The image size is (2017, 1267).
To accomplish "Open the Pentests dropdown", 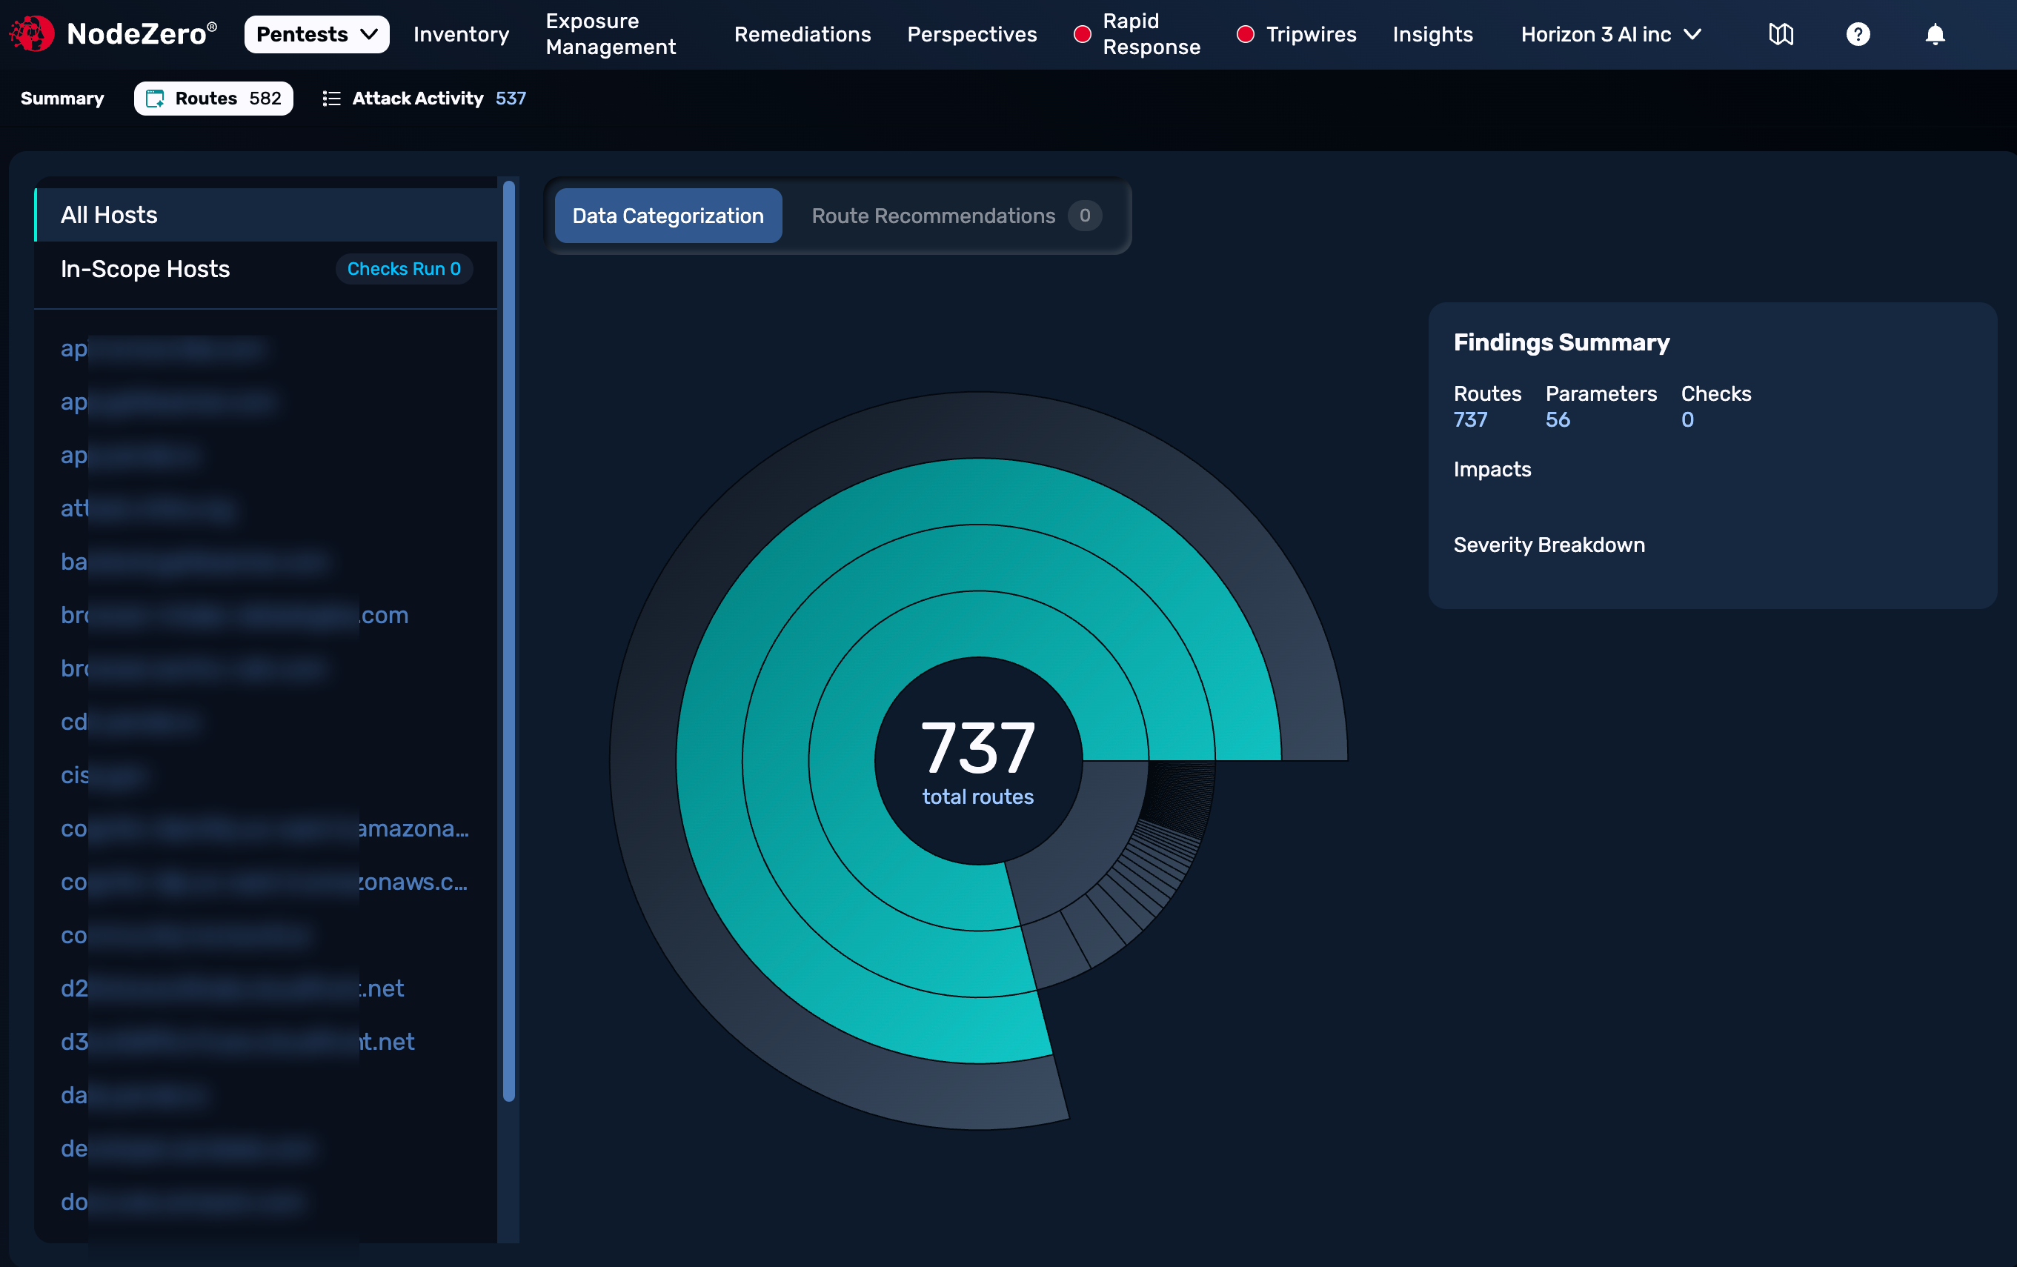I will pyautogui.click(x=316, y=34).
